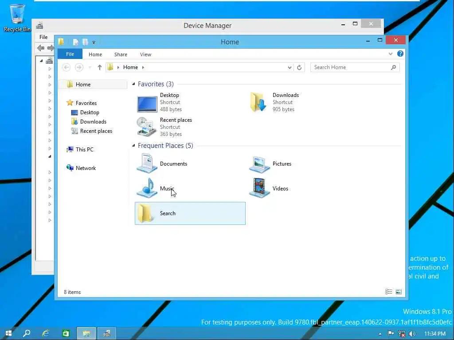This screenshot has width=454, height=340.
Task: Select the Videos library icon
Action: tap(259, 188)
